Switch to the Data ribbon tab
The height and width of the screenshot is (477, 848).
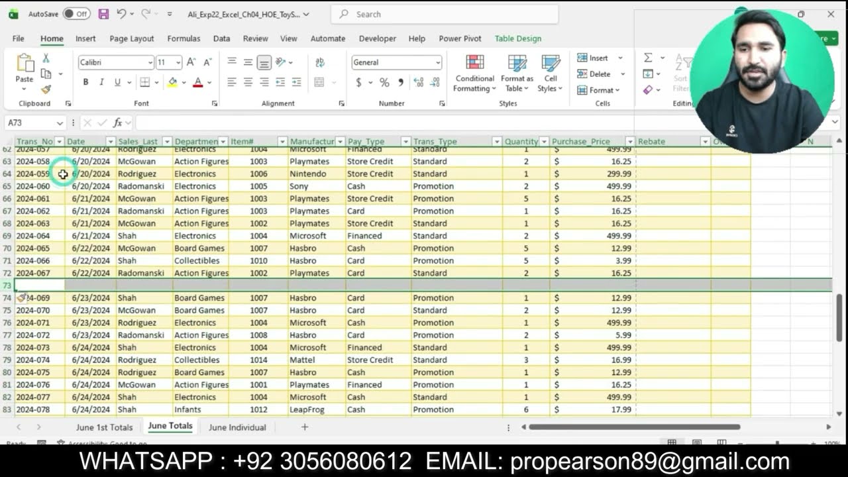(x=221, y=38)
